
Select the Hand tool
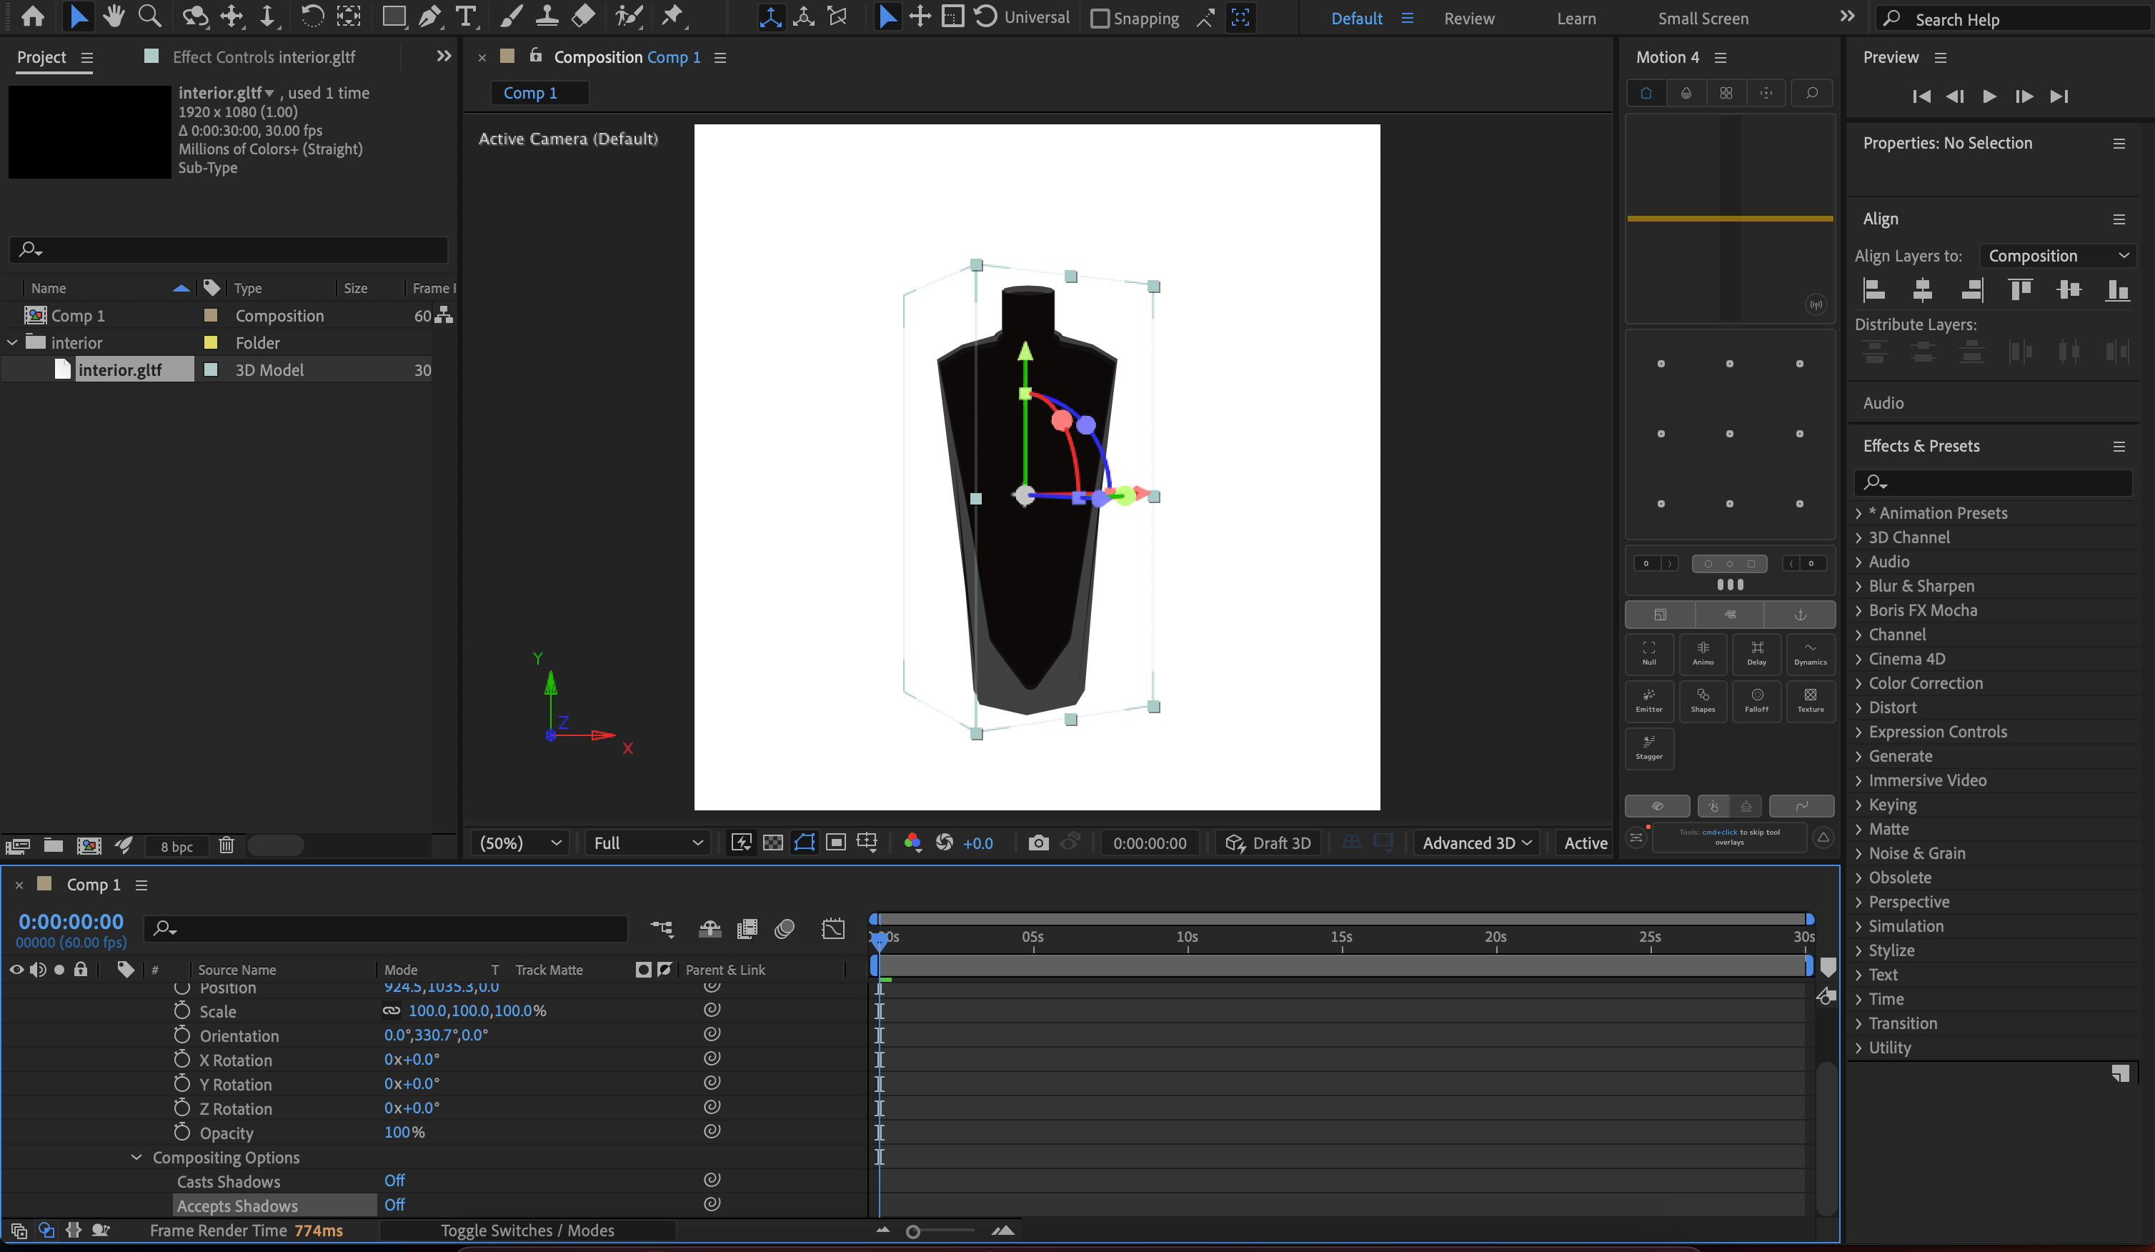pyautogui.click(x=113, y=16)
